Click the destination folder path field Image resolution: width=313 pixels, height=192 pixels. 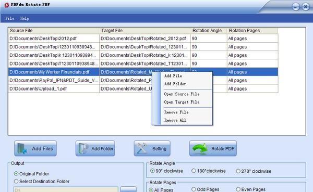66,189
